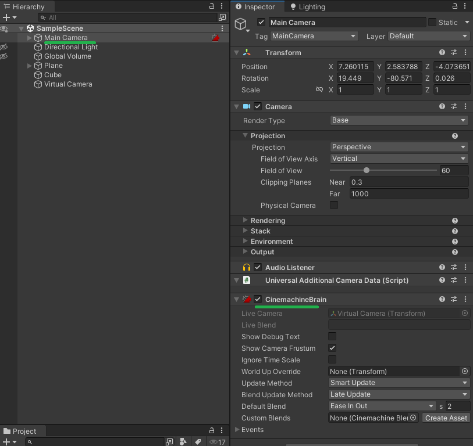Click the Project panel lock icon
The height and width of the screenshot is (446, 473).
click(212, 430)
